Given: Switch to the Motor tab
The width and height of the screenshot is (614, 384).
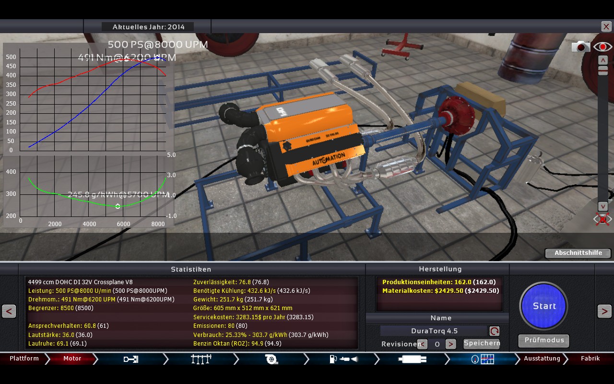Looking at the screenshot, I should (x=72, y=359).
